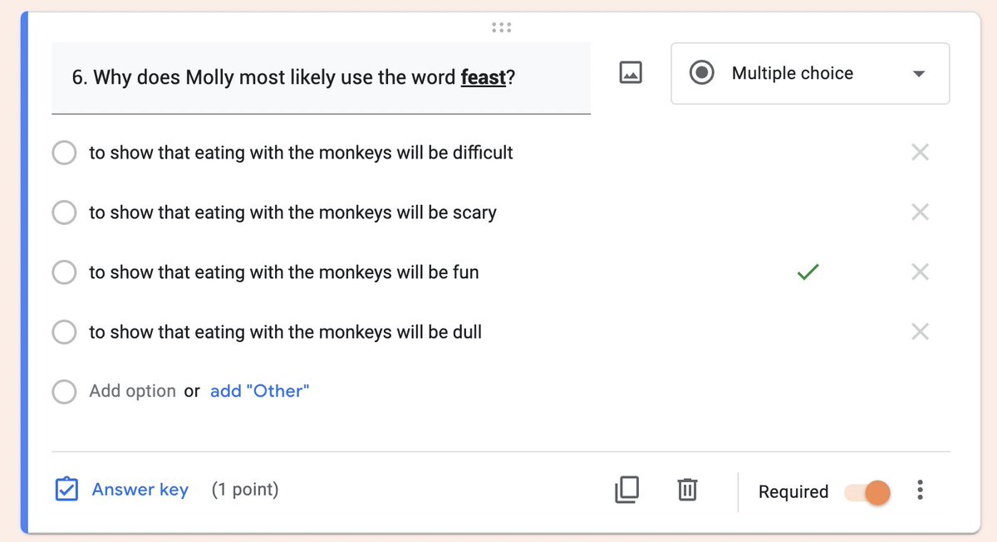Screen dimensions: 997x542
Task: Duplicate the question with copy icon
Action: coord(627,491)
